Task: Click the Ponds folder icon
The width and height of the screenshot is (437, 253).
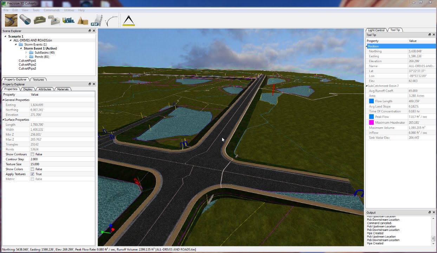Action: click(x=31, y=57)
